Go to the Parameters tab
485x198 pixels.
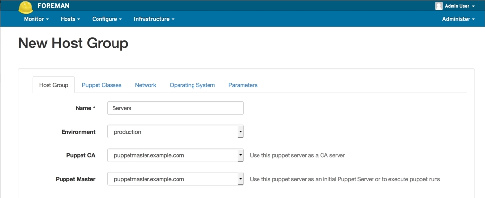pos(242,85)
